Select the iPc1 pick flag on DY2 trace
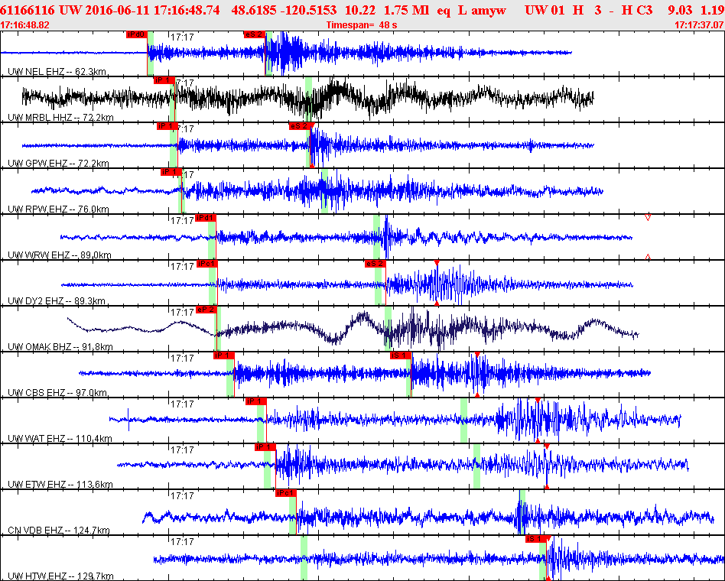Screen dimensions: 725x581 click(x=206, y=264)
